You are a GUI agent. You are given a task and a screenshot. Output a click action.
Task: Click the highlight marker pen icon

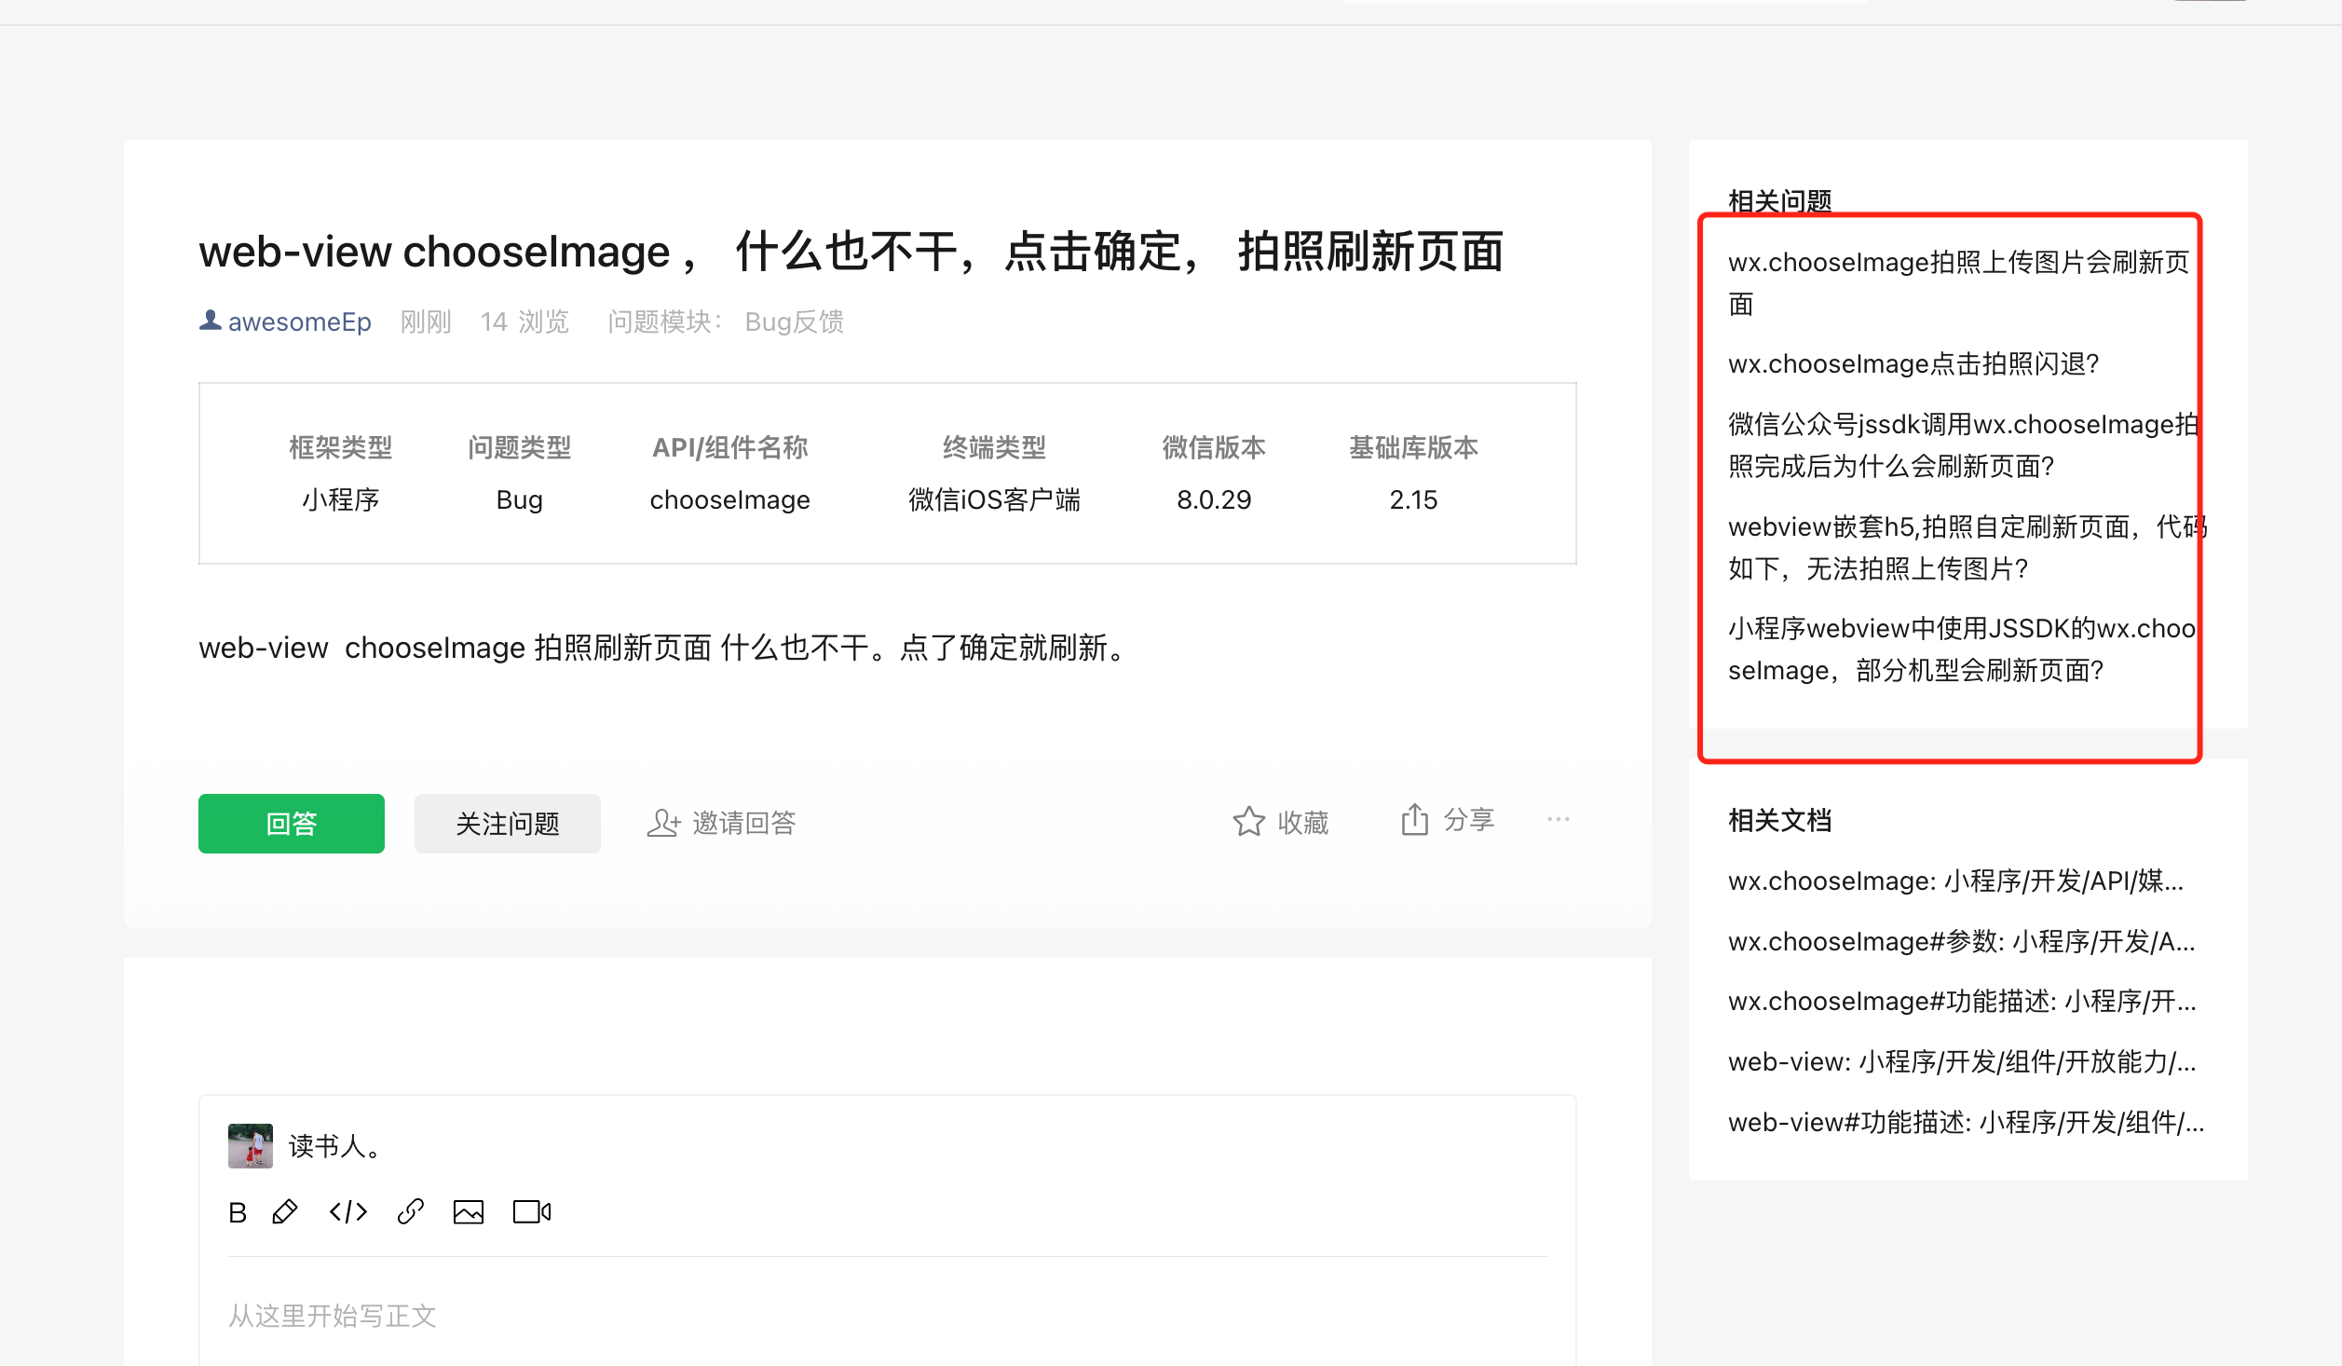[285, 1212]
